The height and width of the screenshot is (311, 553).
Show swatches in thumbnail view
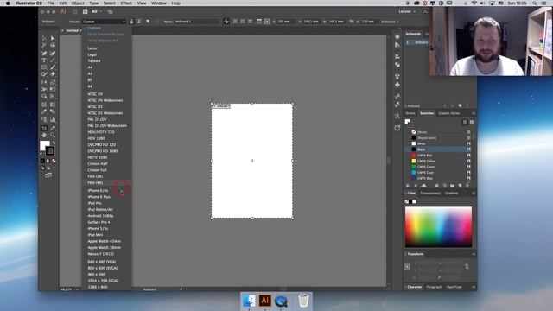pyautogui.click(x=472, y=123)
